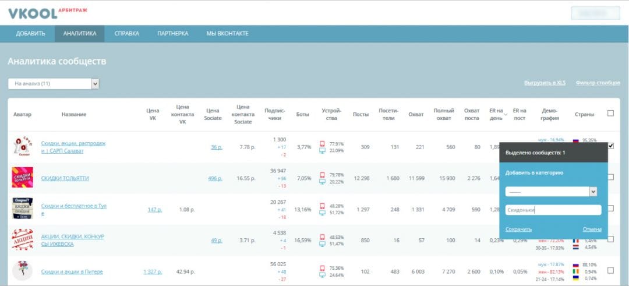This screenshot has width=629, height=286.
Task: Click desktop device icon in САРП Салават row
Action: 322,150
